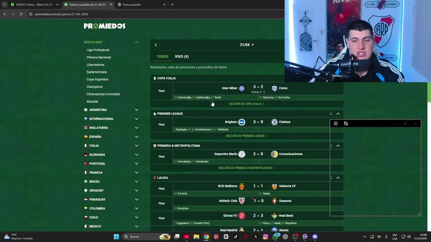Collapse the Primera B Metropolitana section

click(338, 146)
